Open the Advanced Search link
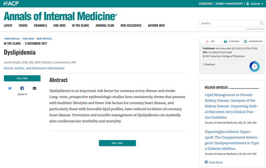The width and height of the screenshot is (266, 168). 256,29
